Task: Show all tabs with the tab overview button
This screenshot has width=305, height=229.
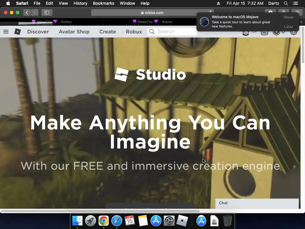Action: (x=297, y=12)
